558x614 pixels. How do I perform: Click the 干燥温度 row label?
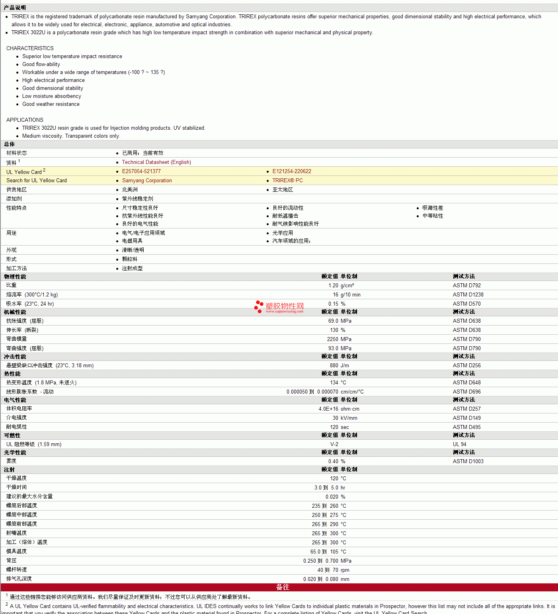[x=16, y=478]
